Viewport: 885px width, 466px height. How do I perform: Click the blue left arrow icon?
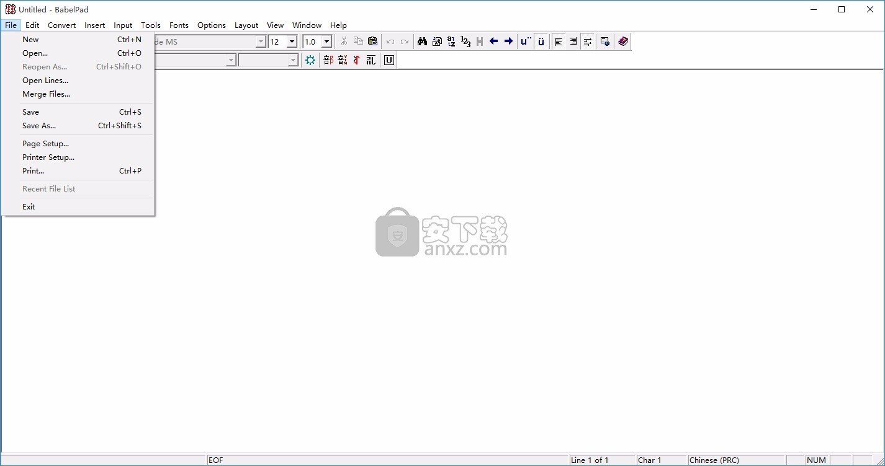tap(494, 42)
